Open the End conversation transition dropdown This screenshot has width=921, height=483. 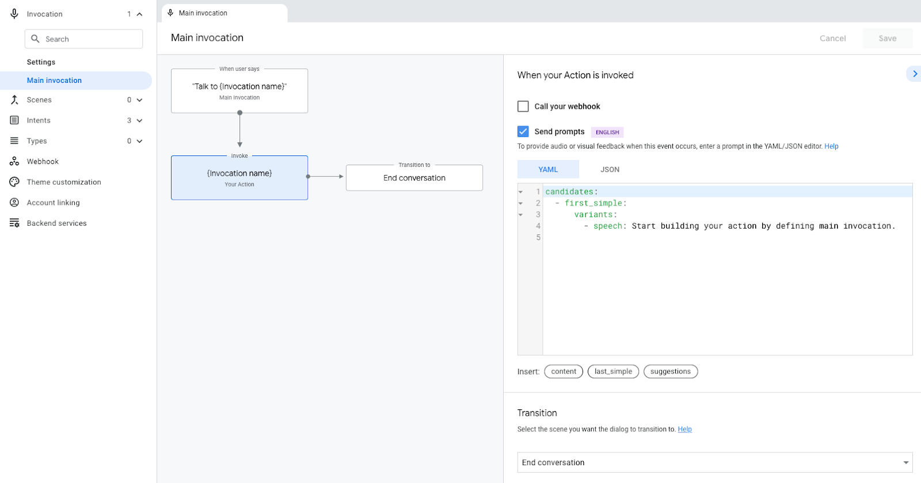(x=714, y=462)
